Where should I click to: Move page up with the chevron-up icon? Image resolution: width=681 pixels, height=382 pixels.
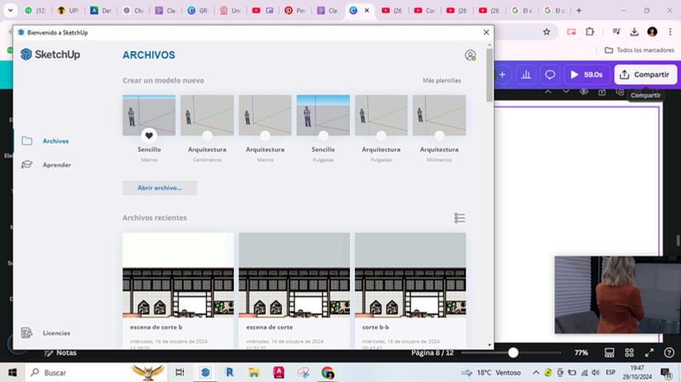point(548,92)
